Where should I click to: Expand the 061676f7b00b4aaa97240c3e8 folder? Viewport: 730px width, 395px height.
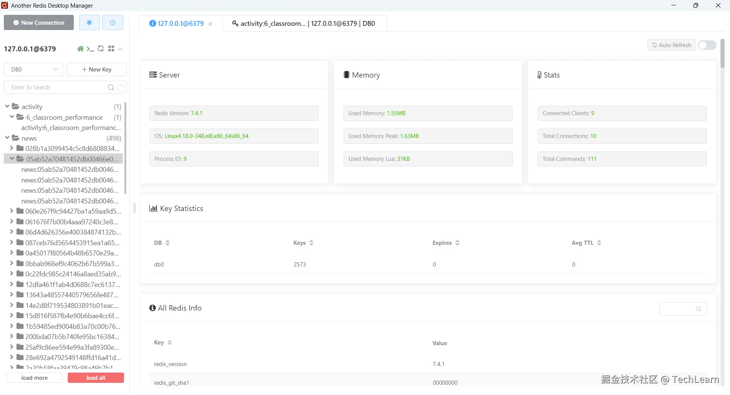point(11,222)
